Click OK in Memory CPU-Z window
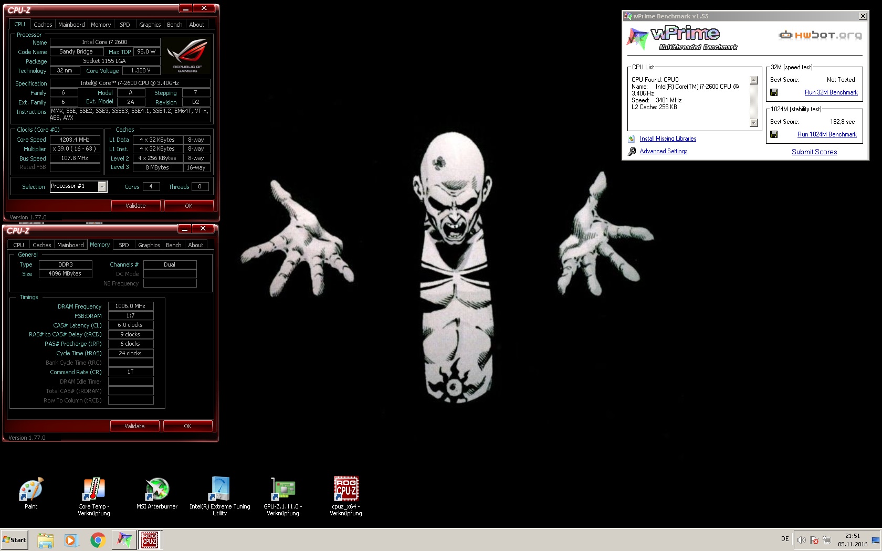This screenshot has height=551, width=882. coord(187,426)
